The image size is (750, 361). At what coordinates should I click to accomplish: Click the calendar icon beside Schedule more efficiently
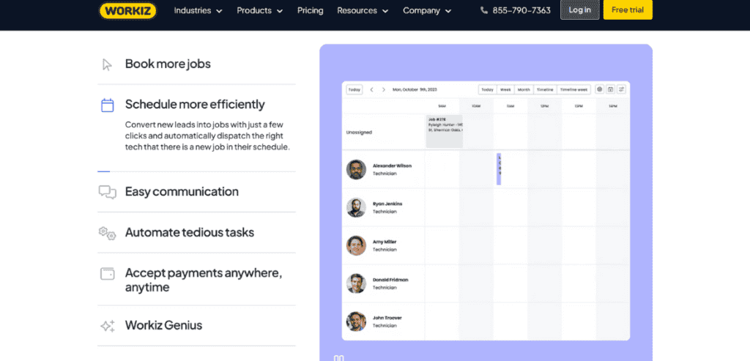[x=108, y=105]
